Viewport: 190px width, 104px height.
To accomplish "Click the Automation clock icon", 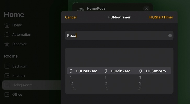I will click(7, 35).
